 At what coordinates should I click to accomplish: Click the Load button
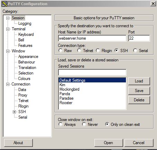(x=139, y=81)
